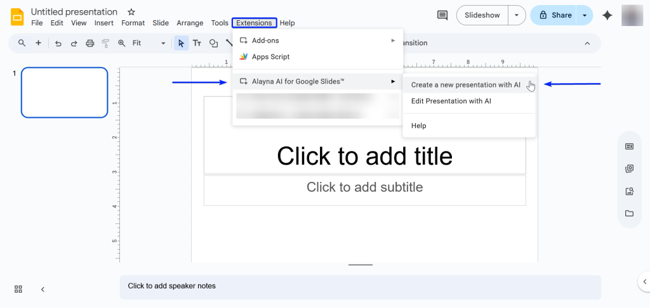Select the text box tool

197,43
